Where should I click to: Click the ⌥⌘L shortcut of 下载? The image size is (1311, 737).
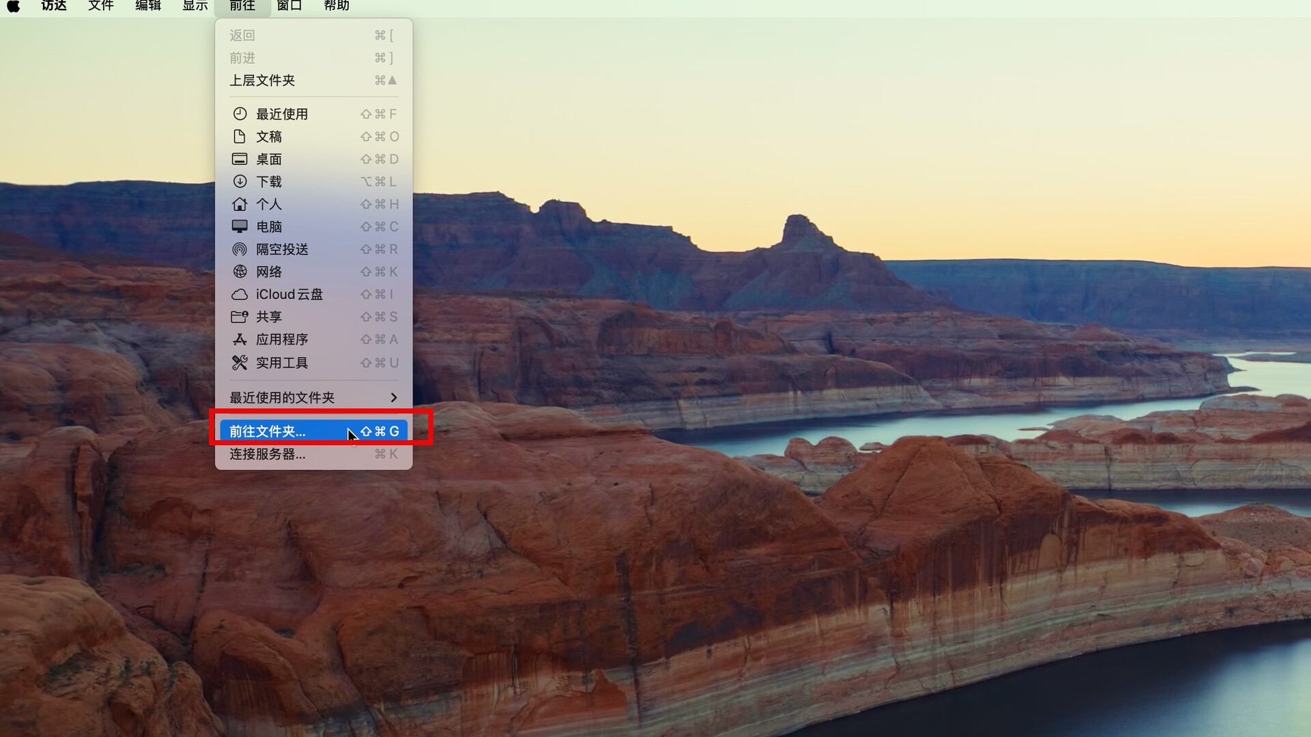(379, 182)
